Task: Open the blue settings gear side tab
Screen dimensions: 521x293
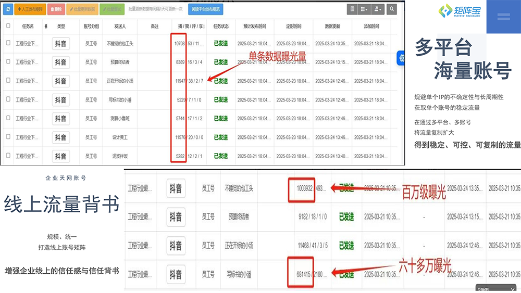Action: [x=401, y=58]
